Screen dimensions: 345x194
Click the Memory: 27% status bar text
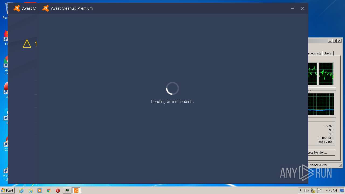pos(319,165)
